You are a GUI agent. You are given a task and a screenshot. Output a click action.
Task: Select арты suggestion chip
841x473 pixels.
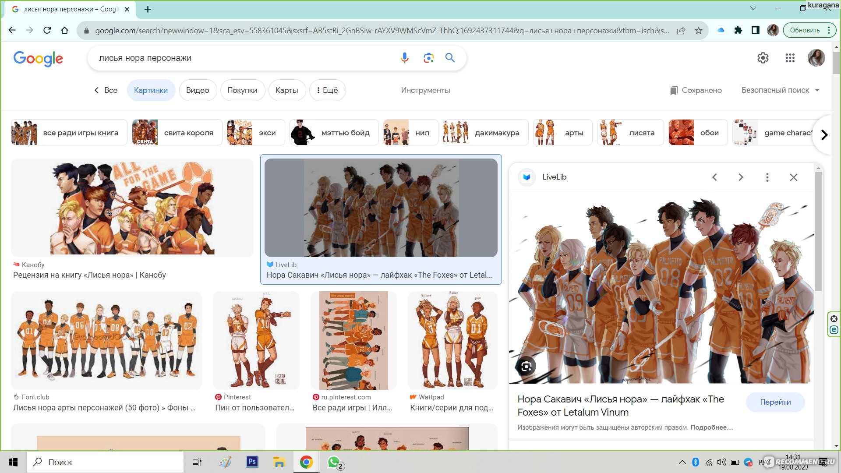[563, 132]
